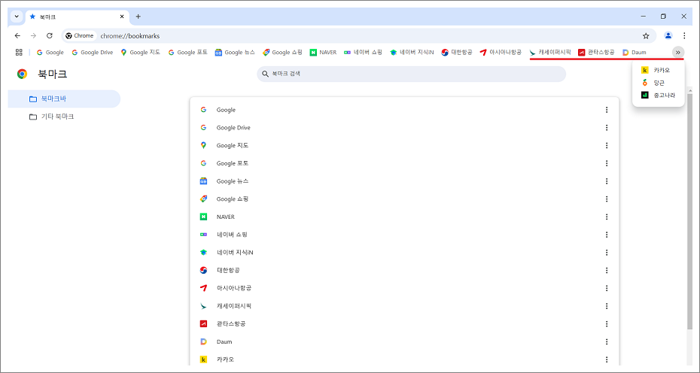The width and height of the screenshot is (700, 373).
Task: Choose 중고나라 in the overflow bookmarks menu
Action: tap(658, 95)
